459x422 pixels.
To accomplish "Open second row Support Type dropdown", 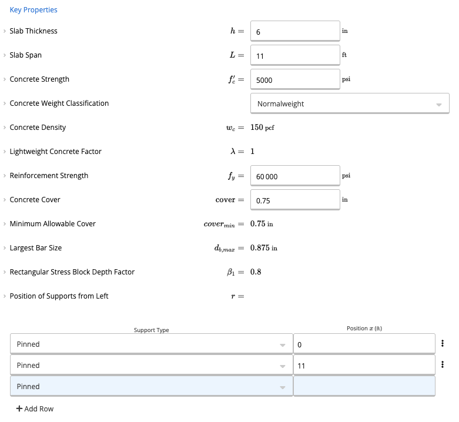I will point(151,366).
